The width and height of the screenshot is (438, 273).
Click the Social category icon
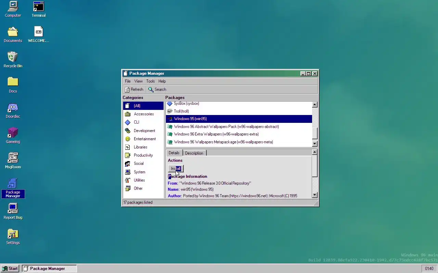point(128,163)
